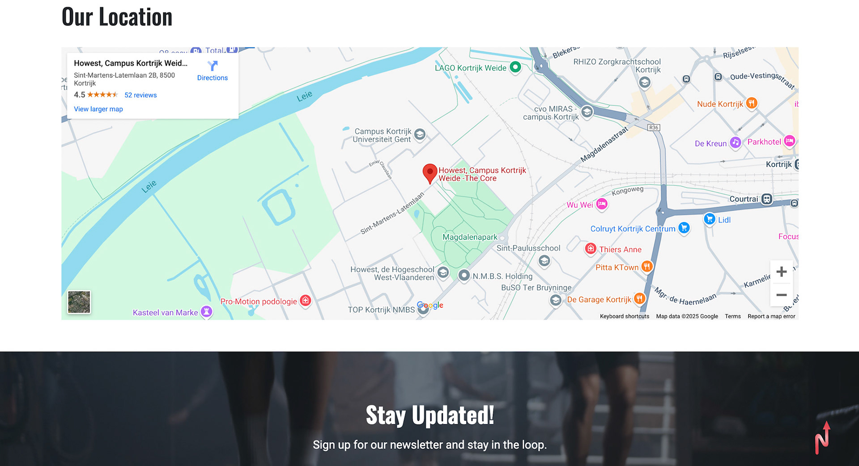Click the Howest, Campus Kortrijk Weid... title

[131, 63]
